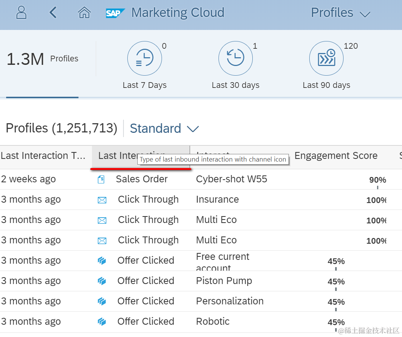Open the Piston Pump interest entry
The width and height of the screenshot is (402, 337).
(x=224, y=281)
